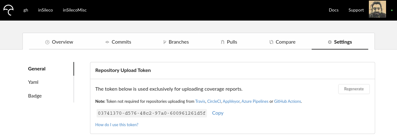Click the Compare tab icon
This screenshot has height=138, width=397.
(271, 42)
